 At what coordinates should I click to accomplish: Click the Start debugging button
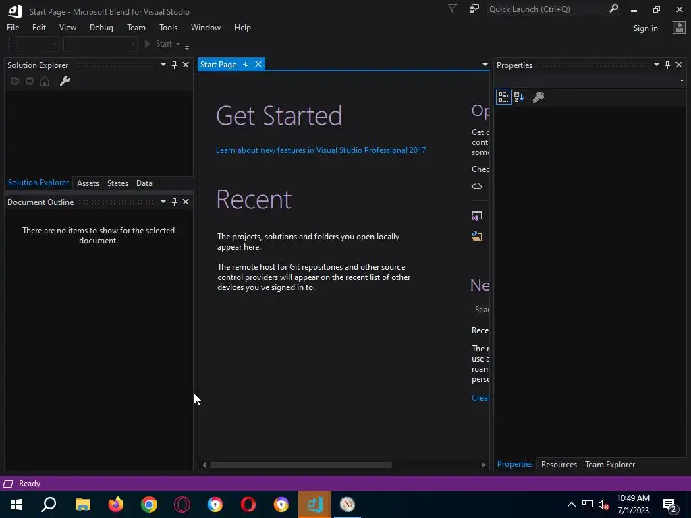pos(159,44)
